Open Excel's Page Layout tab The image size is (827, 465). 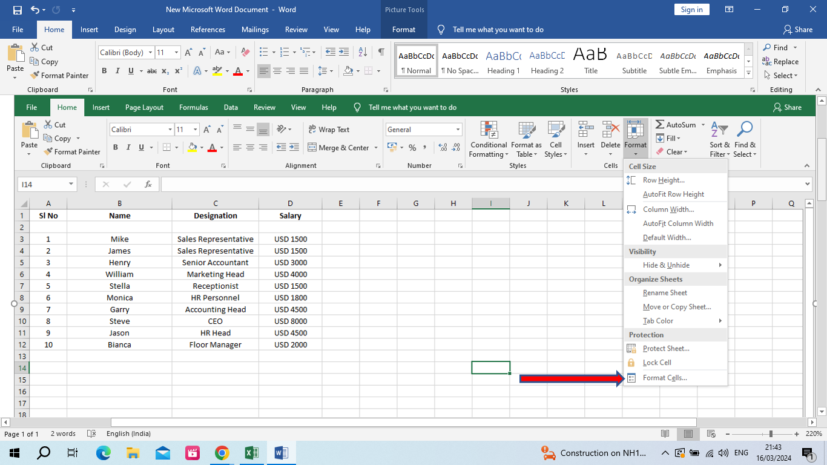tap(144, 107)
